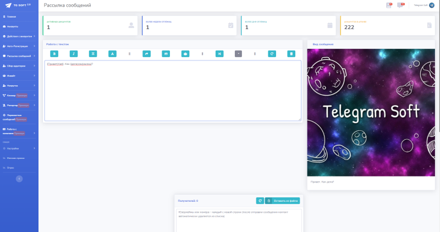Expand the Кликер premium submenu

(19, 95)
